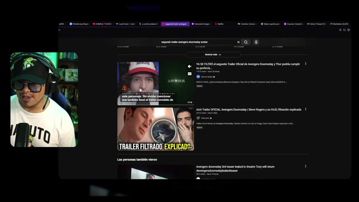Open video titled YA SE FILTRÓ el segundo Trailer
Screen dimensions: 359x202
point(248,66)
